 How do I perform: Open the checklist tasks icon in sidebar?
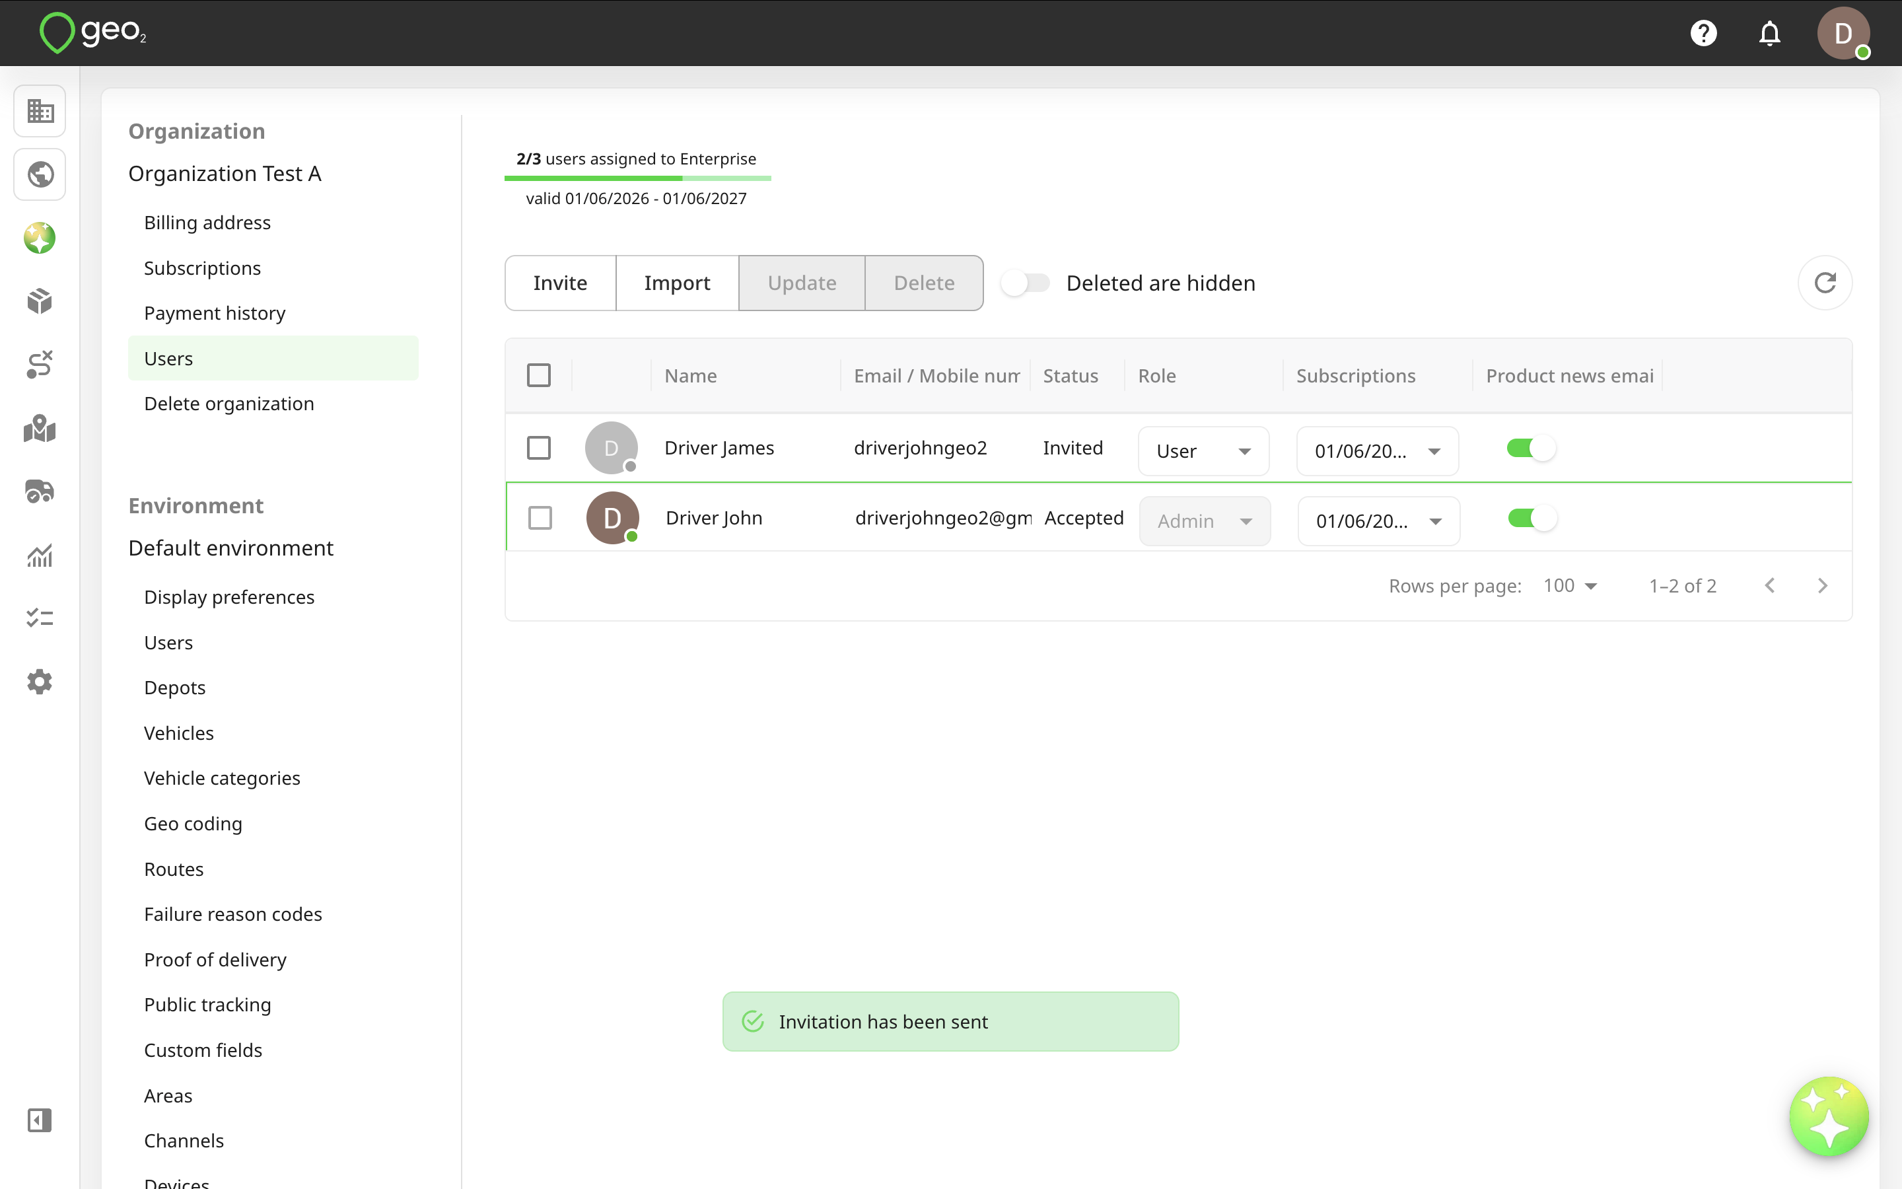40,618
